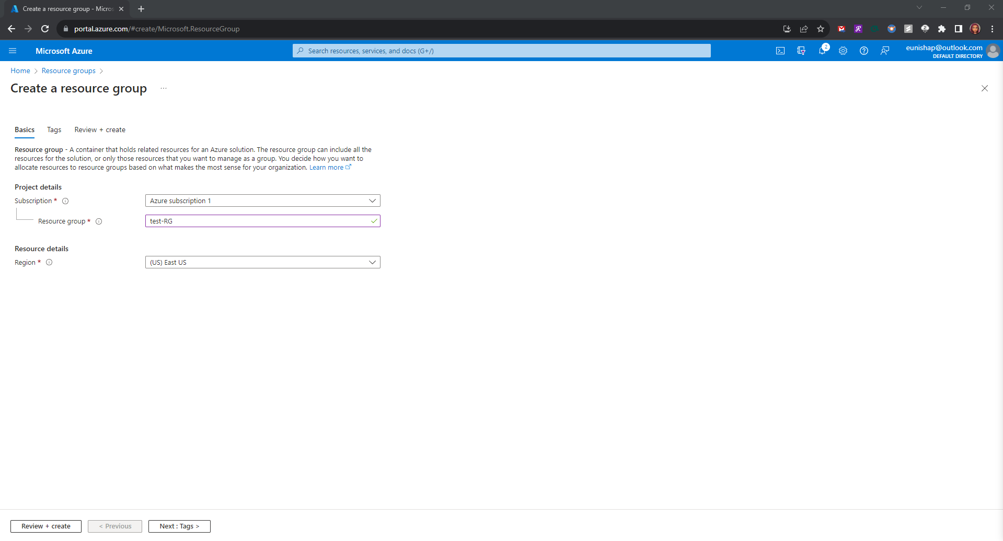This screenshot has width=1003, height=541.
Task: Open Directories and subscriptions filter icon
Action: (801, 51)
